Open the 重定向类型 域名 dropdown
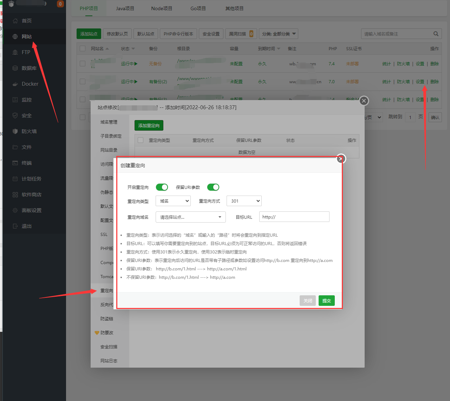This screenshot has width=450, height=401. click(x=173, y=201)
